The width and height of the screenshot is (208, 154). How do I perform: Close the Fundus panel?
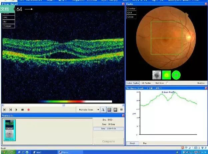(x=206, y=4)
